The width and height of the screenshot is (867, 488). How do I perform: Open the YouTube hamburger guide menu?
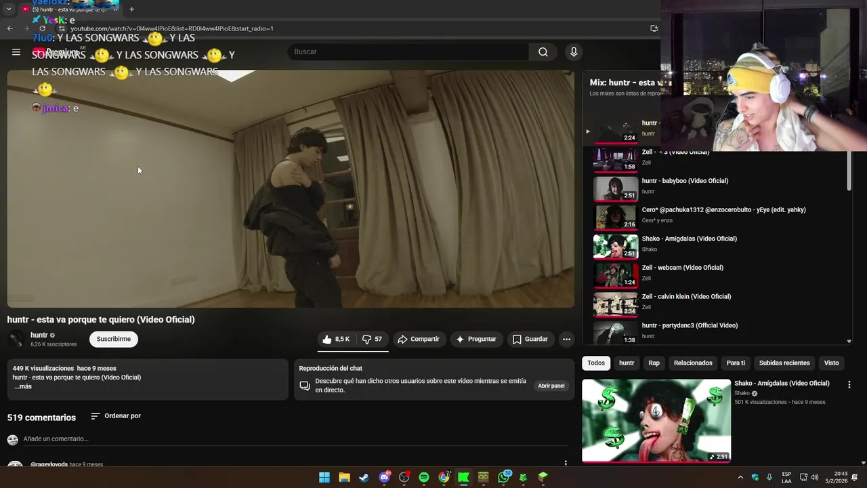(16, 52)
